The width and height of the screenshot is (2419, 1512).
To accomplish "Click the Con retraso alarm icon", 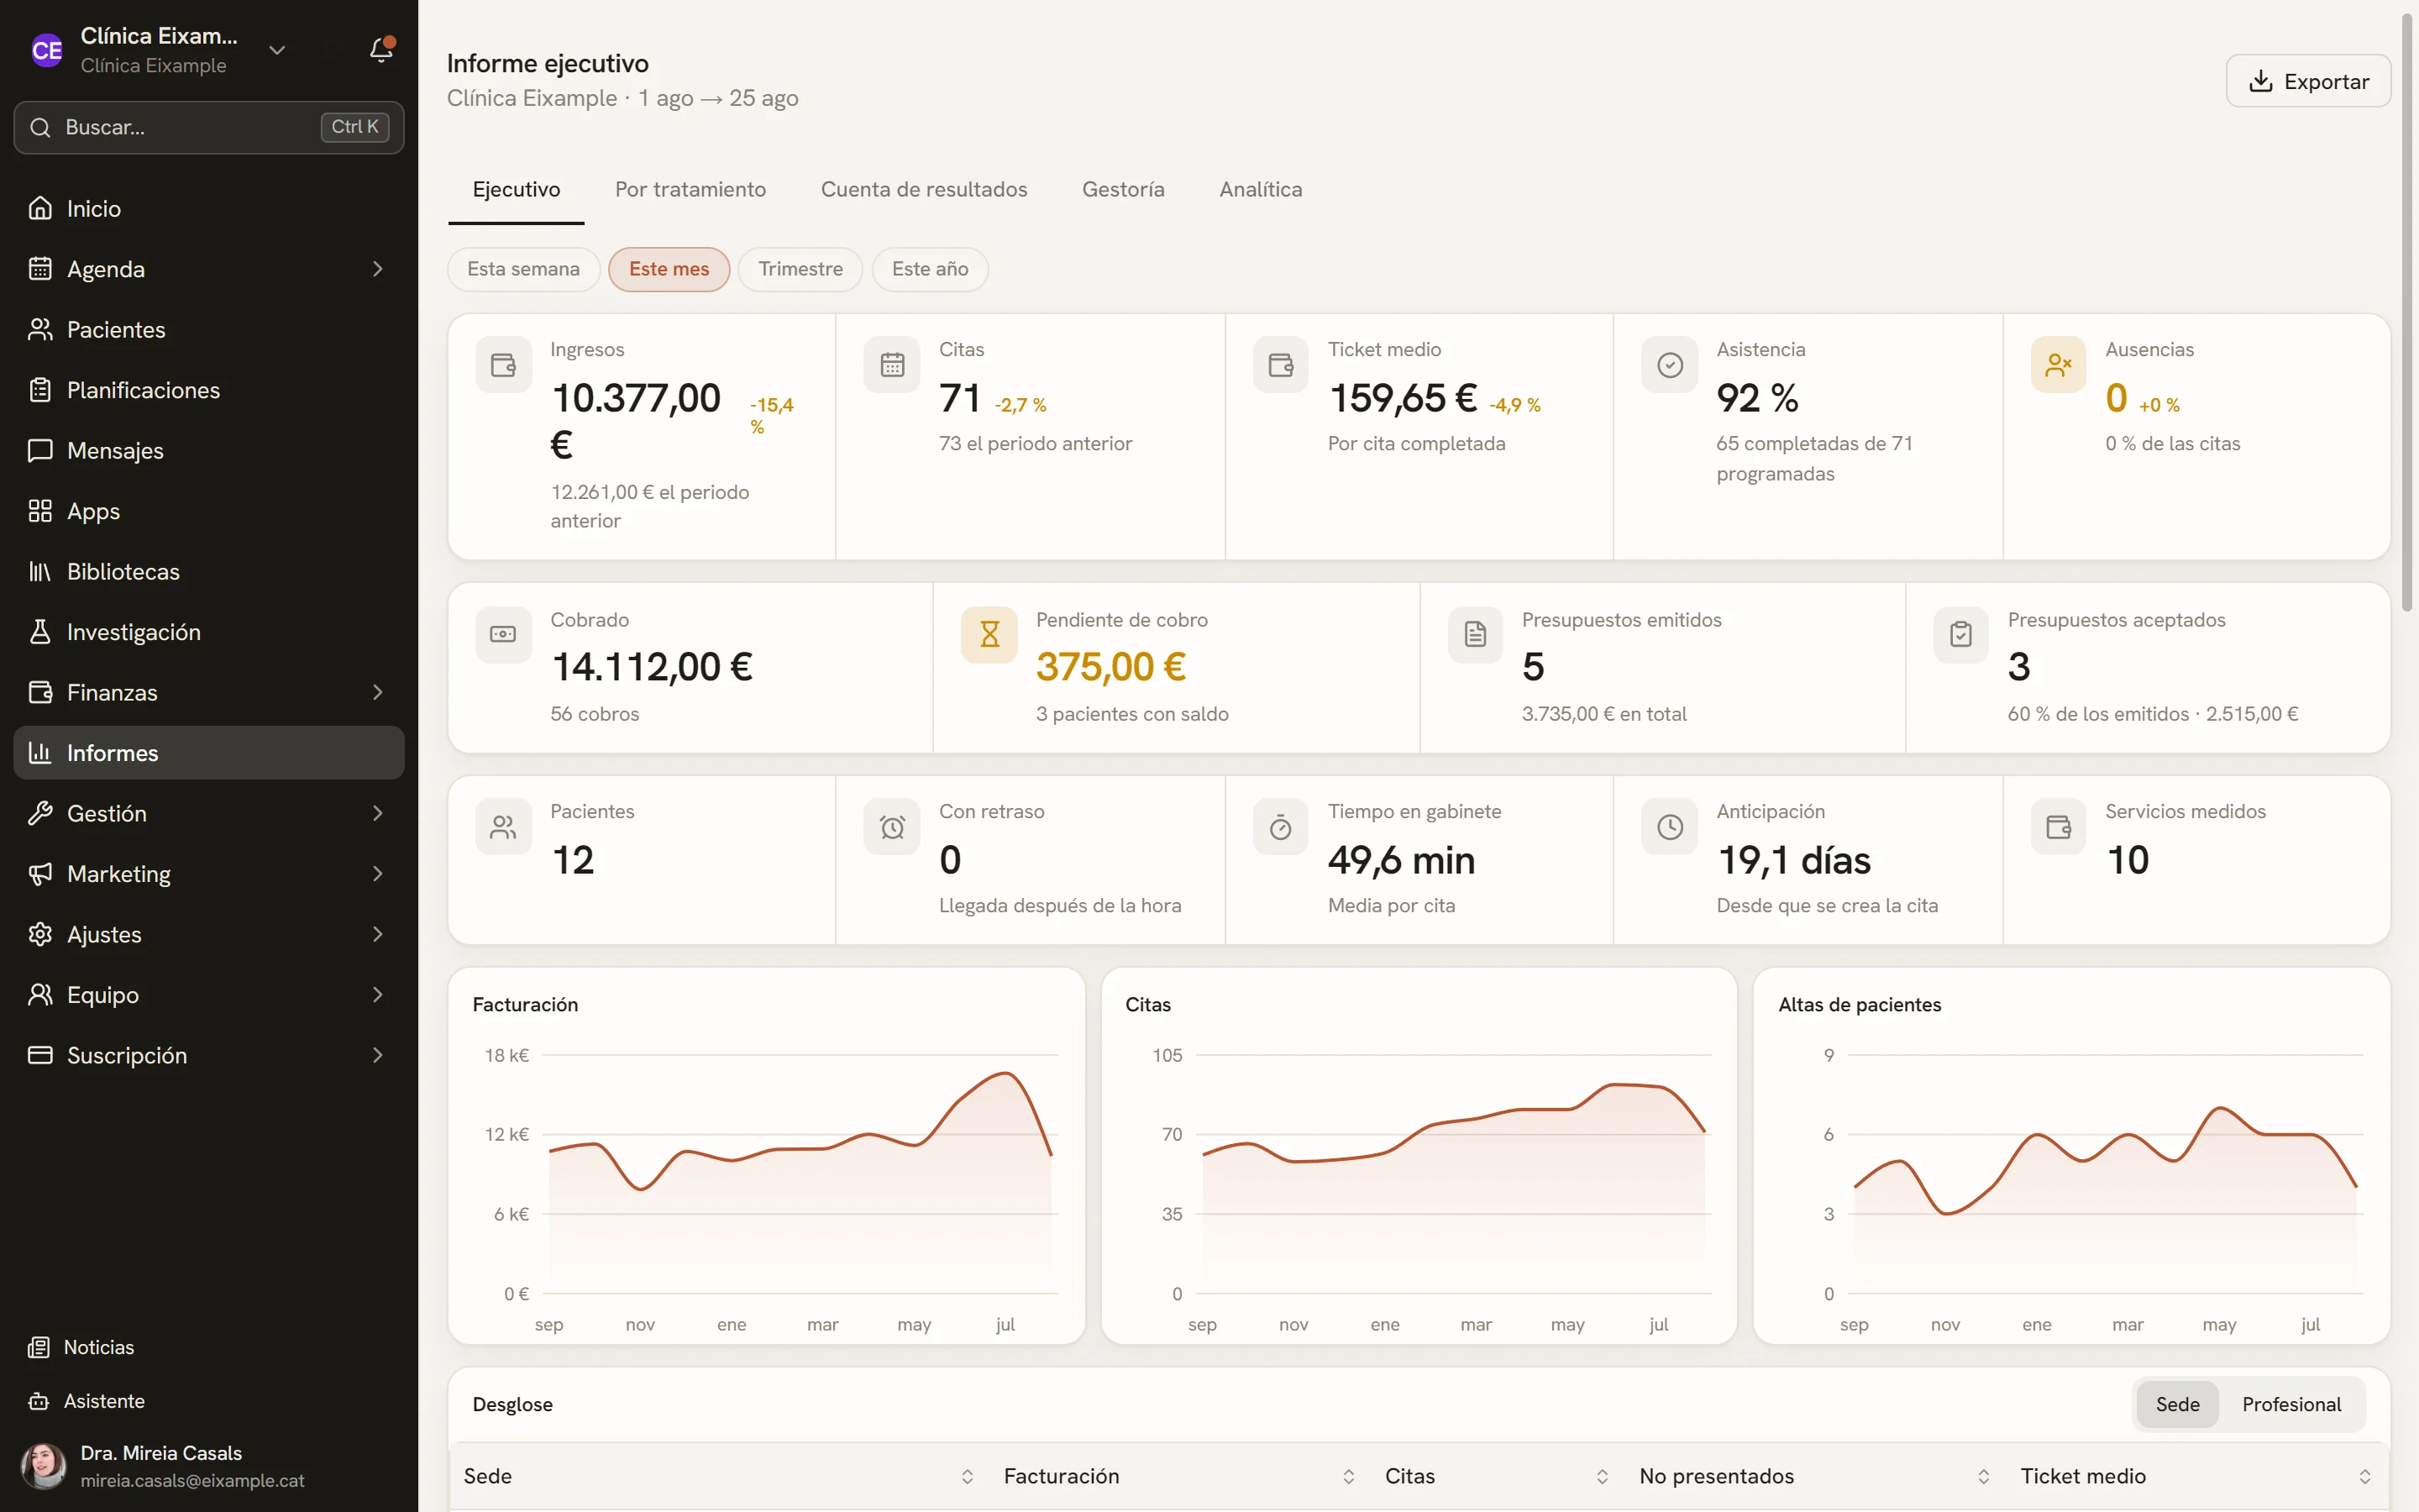I will coord(893,827).
